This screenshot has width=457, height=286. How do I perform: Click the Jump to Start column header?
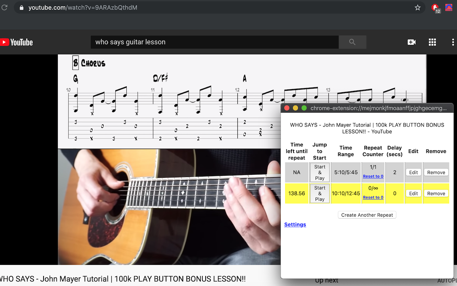coord(320,151)
